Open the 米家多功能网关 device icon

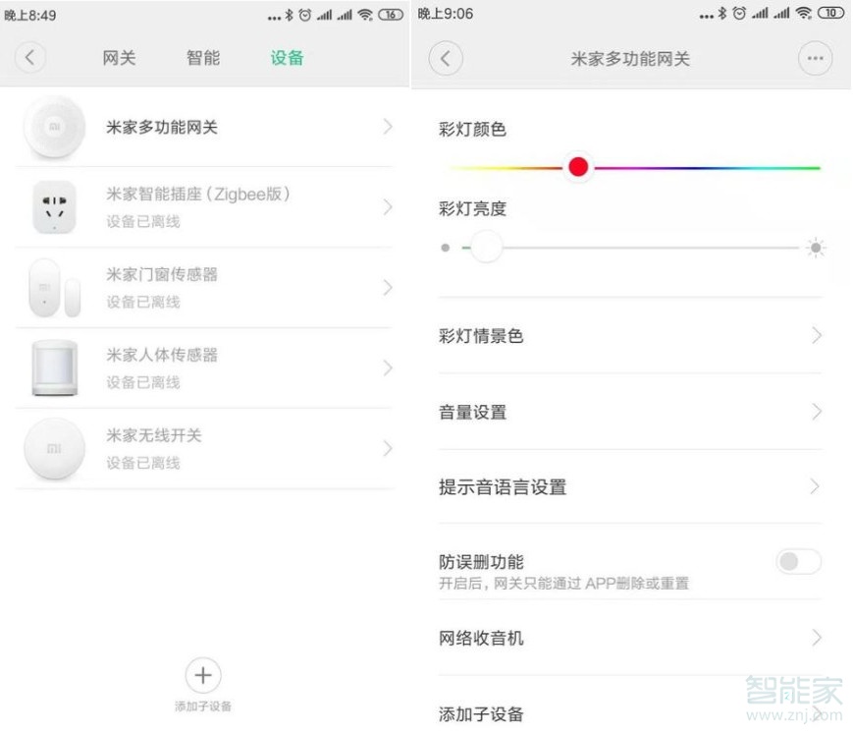pos(54,127)
